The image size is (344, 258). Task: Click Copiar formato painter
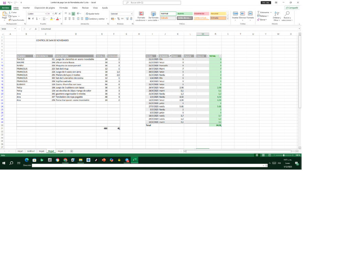(17, 20)
